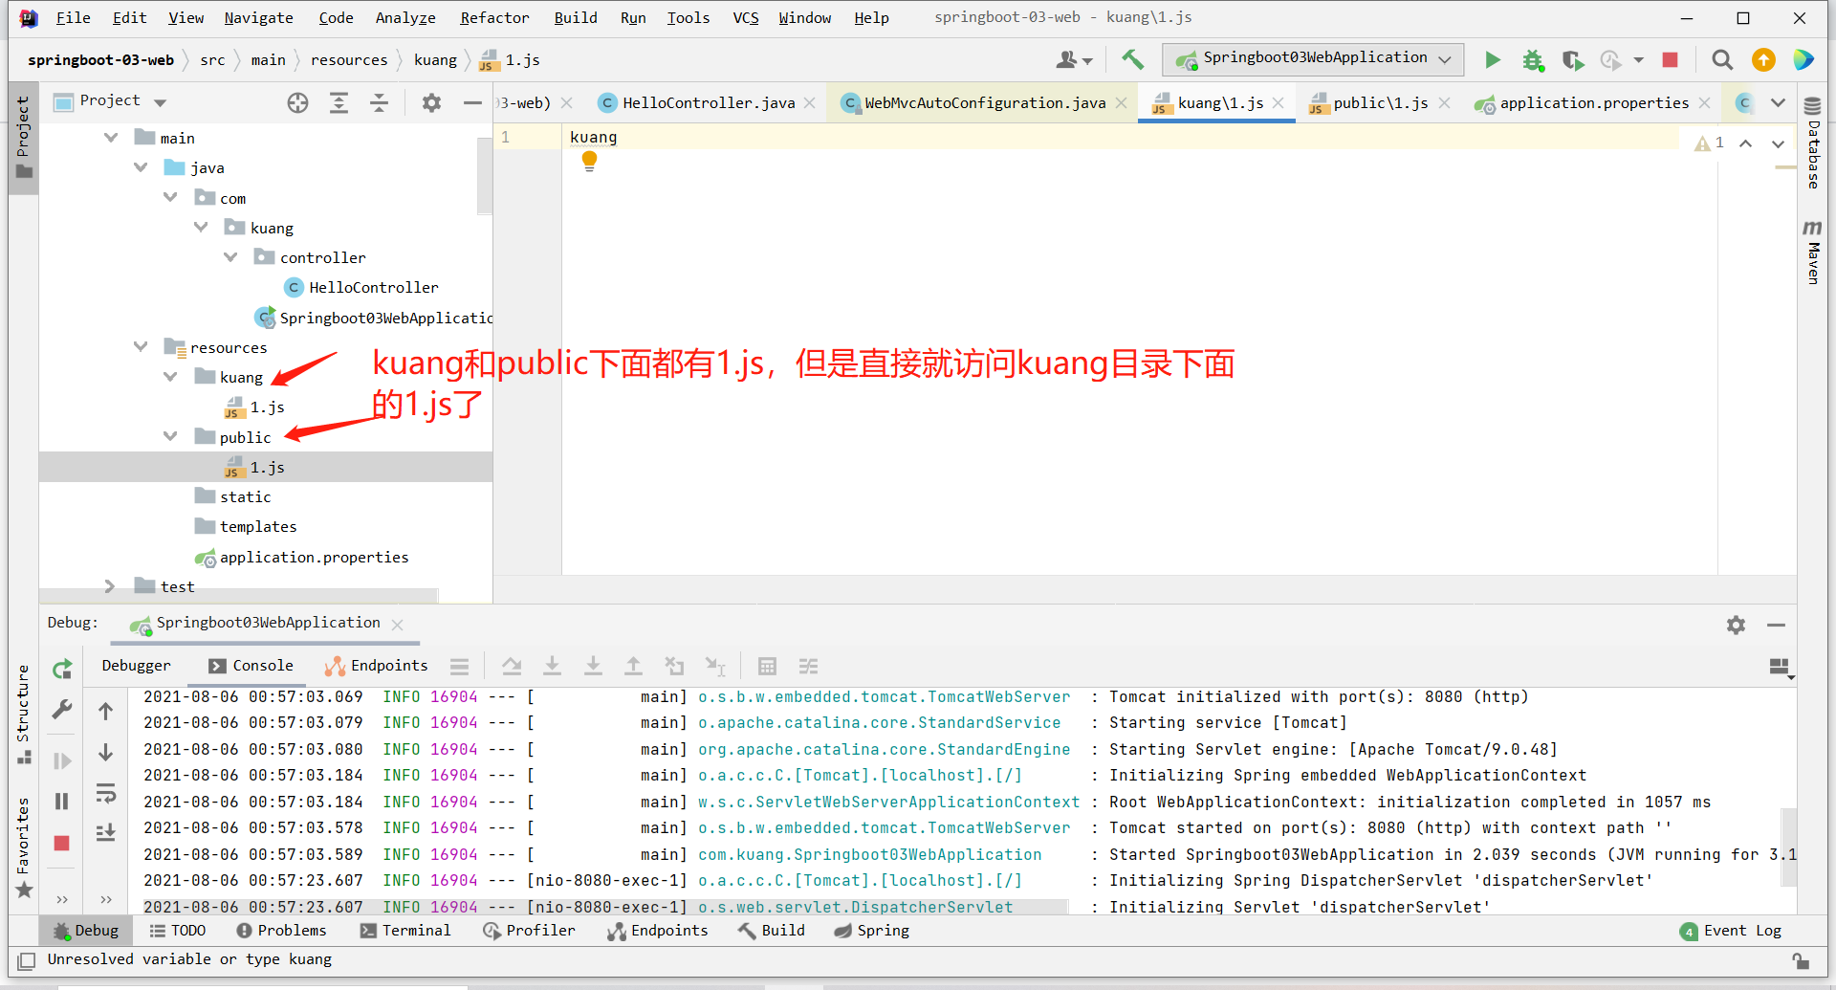This screenshot has height=990, width=1836.
Task: Go to next highlighted warning arrow
Action: [x=1778, y=143]
